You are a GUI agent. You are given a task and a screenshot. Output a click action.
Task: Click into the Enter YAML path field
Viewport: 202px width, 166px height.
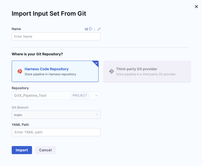56,132
